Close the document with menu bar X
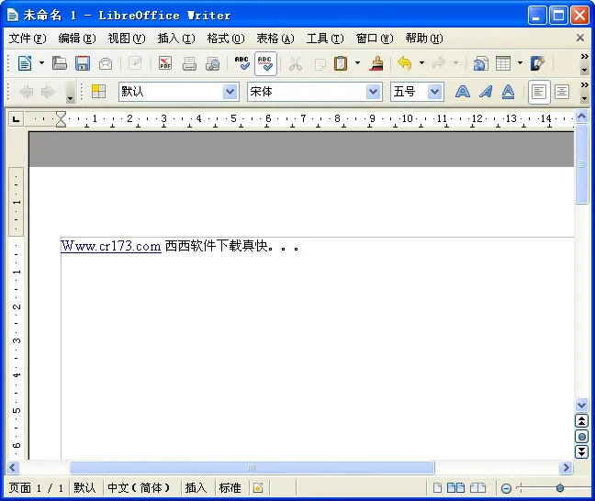595x501 pixels. click(579, 38)
